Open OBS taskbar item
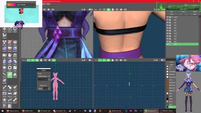201x113 pixels. pos(167,111)
